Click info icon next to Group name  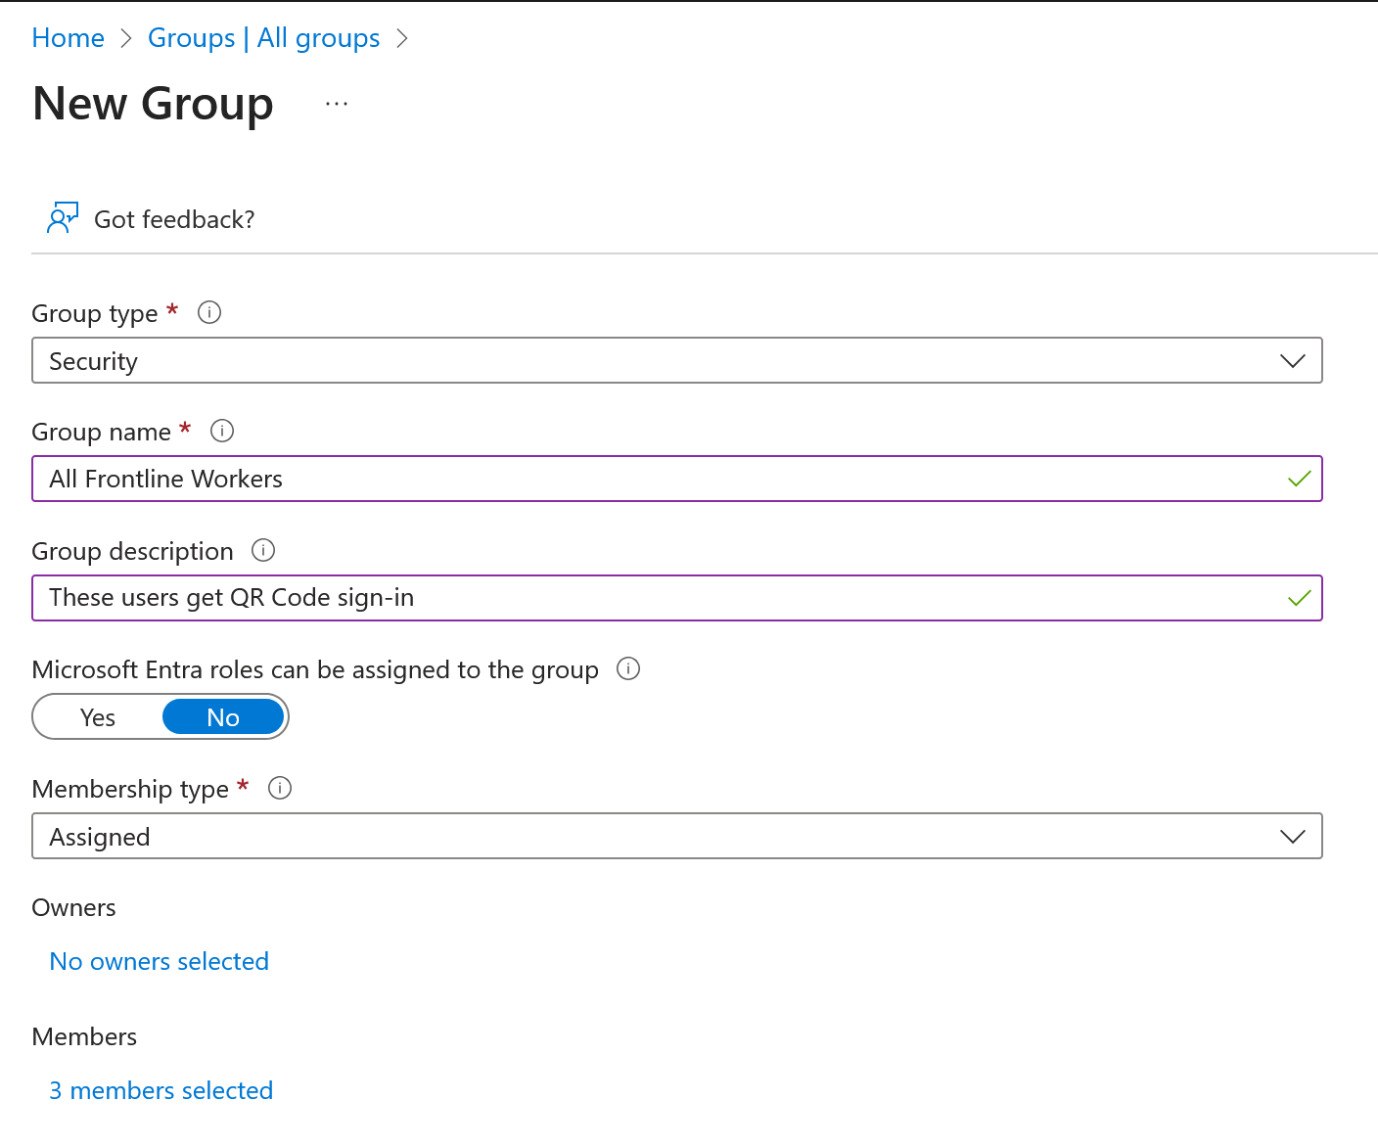222,431
